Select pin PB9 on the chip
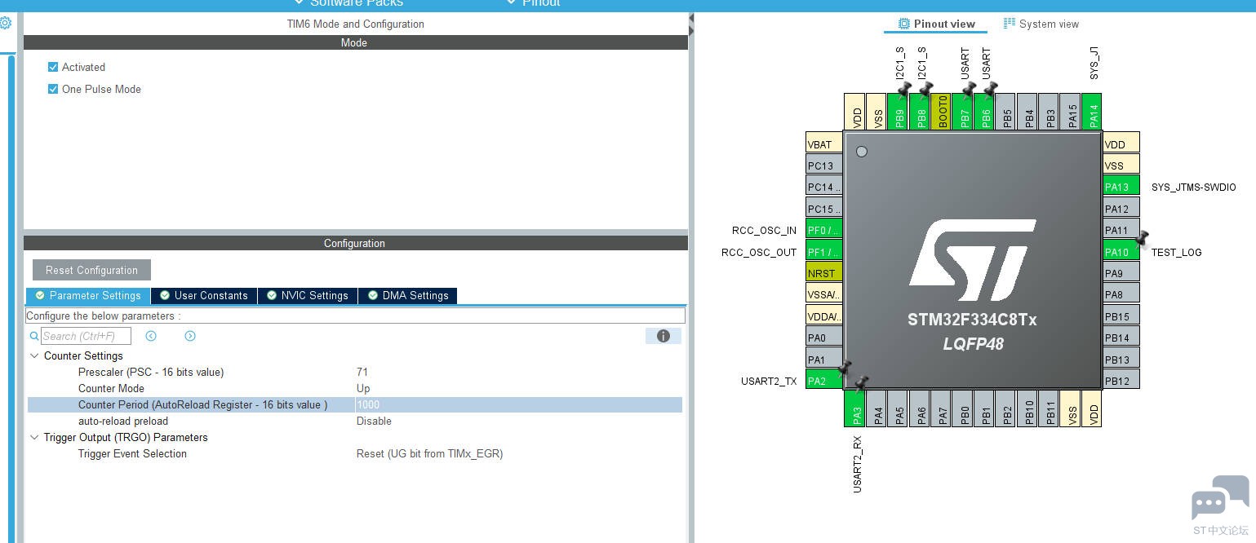The image size is (1256, 543). [x=898, y=112]
